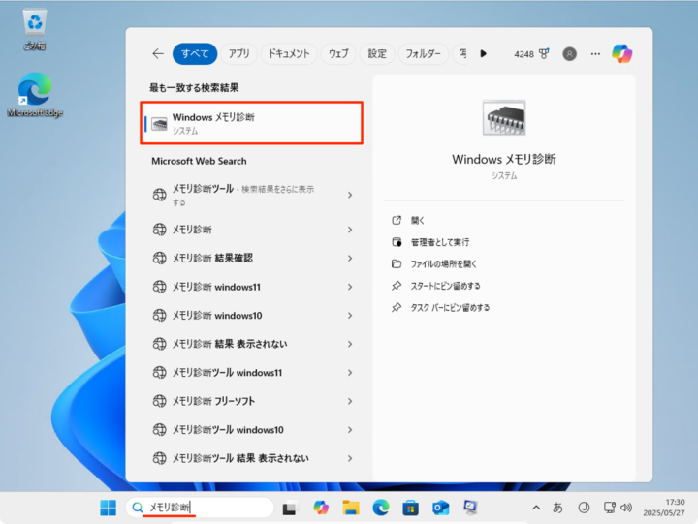Open the network status tray icon
The height and width of the screenshot is (524, 698).
pos(610,508)
